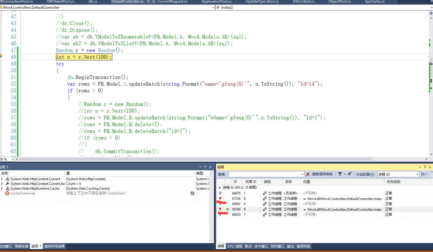The width and height of the screenshot is (433, 252).
Task: Sort watch list by 名称 column
Action: [32, 173]
